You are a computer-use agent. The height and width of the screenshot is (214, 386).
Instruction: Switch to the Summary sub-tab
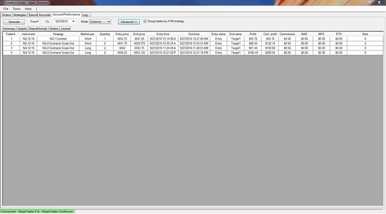pos(9,29)
